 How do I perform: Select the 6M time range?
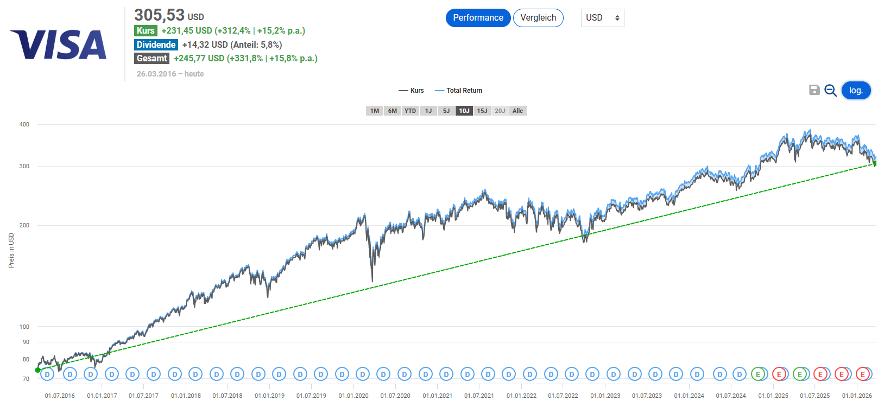(393, 111)
